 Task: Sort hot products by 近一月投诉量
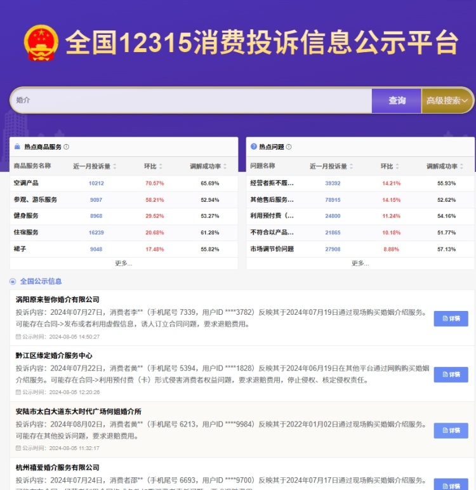coord(115,166)
